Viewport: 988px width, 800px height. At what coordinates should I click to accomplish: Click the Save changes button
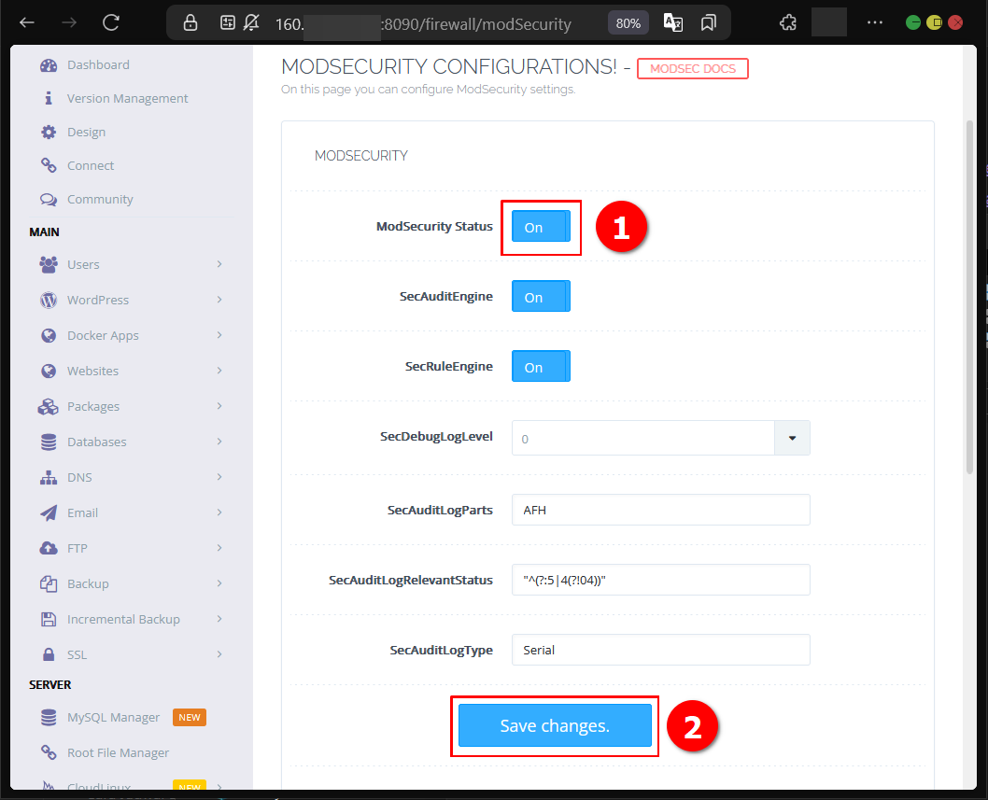pos(555,726)
